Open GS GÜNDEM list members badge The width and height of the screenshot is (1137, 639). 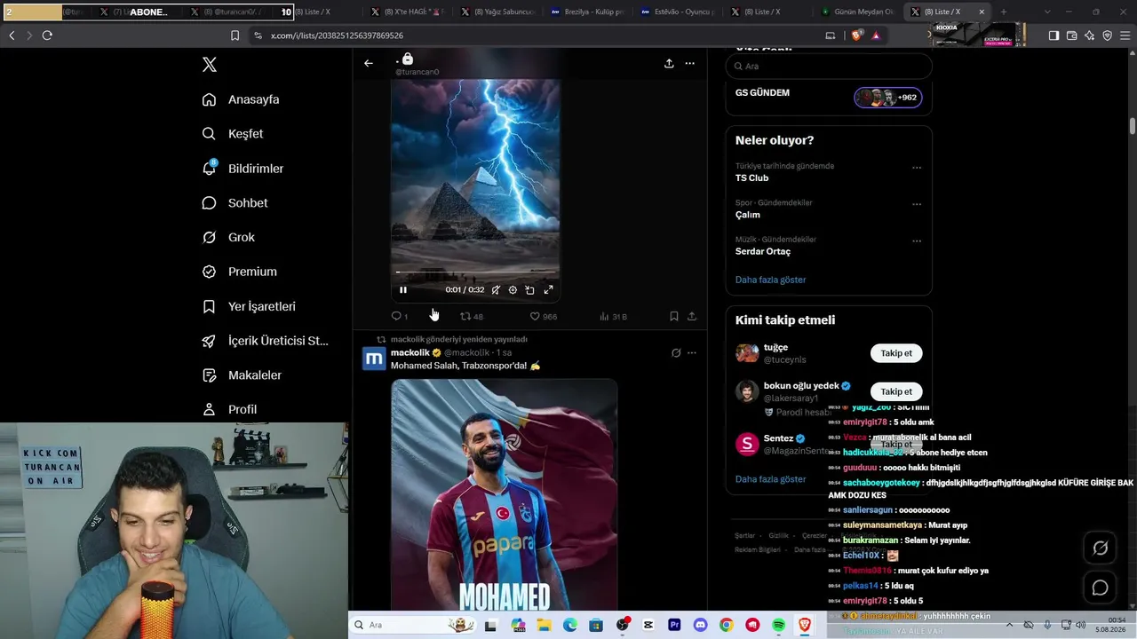click(x=888, y=98)
